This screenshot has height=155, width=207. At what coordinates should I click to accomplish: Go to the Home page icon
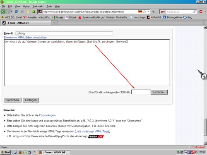tap(28, 12)
